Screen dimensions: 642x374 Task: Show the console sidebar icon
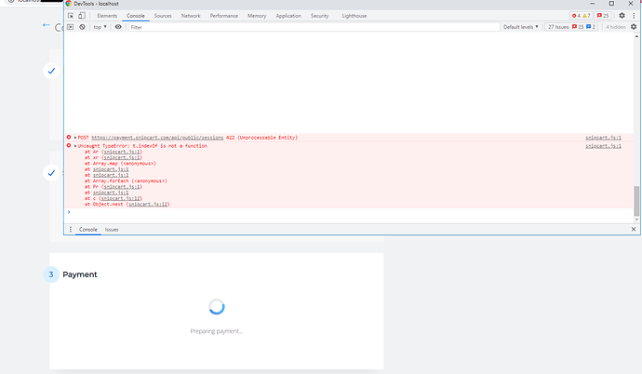(71, 27)
